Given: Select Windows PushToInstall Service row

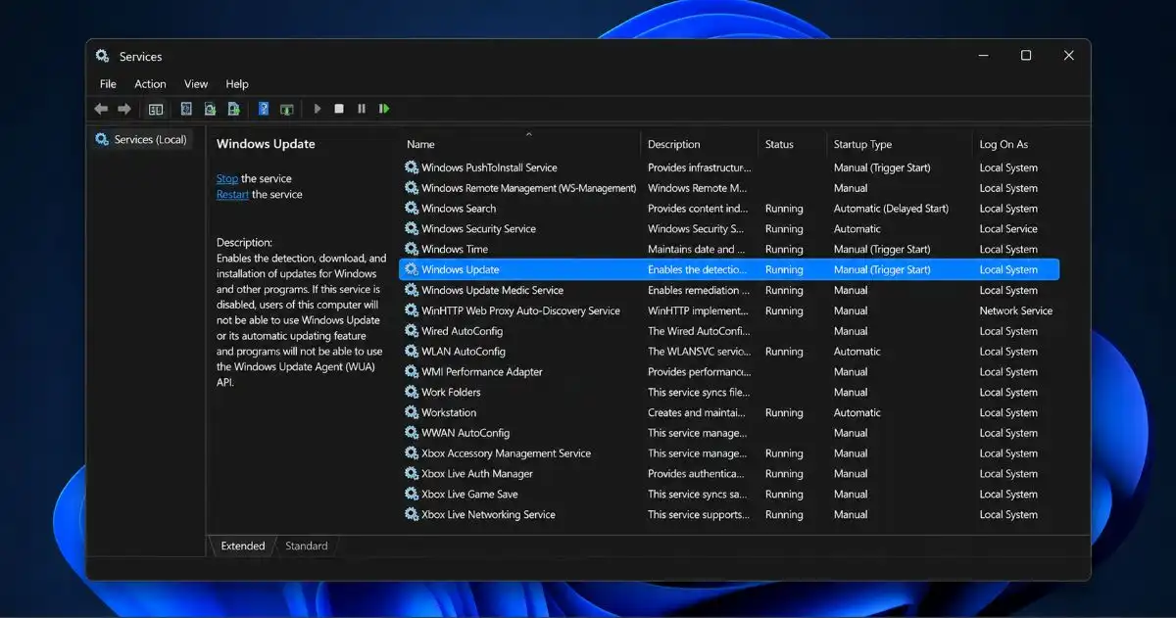Looking at the screenshot, I should point(729,167).
